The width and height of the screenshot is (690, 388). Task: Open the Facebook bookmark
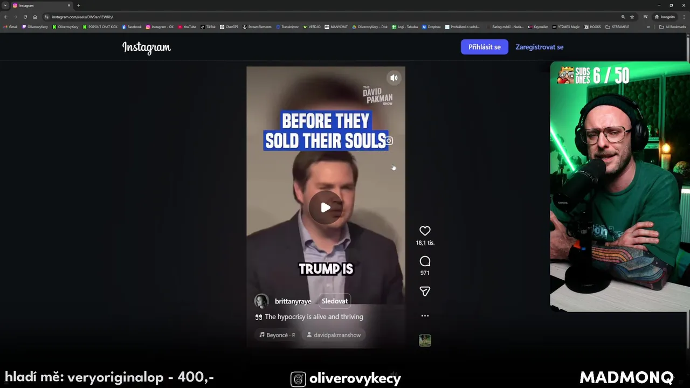tap(132, 26)
